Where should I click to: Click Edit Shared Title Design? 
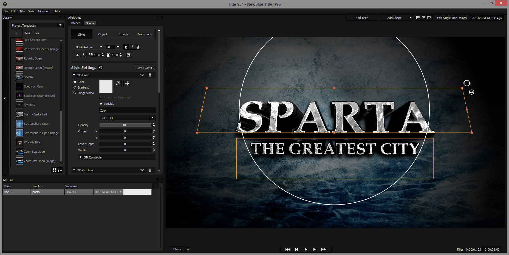[486, 18]
